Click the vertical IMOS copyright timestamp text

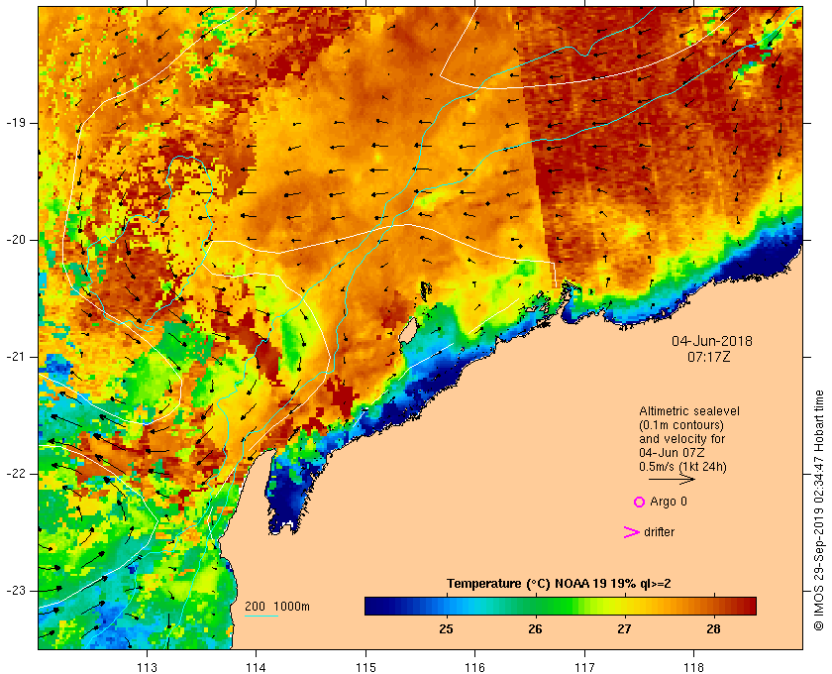click(x=819, y=510)
